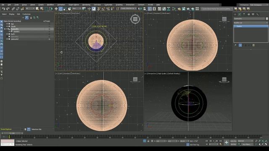The width and height of the screenshot is (269, 151).
Task: Choose the Rectangular Selection Region tool
Action: [x=46, y=9]
